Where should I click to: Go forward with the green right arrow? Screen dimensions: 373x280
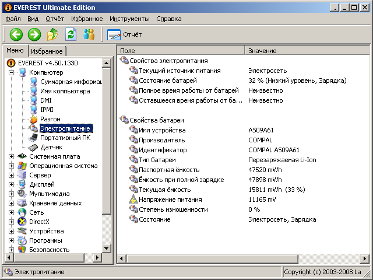pyautogui.click(x=34, y=34)
